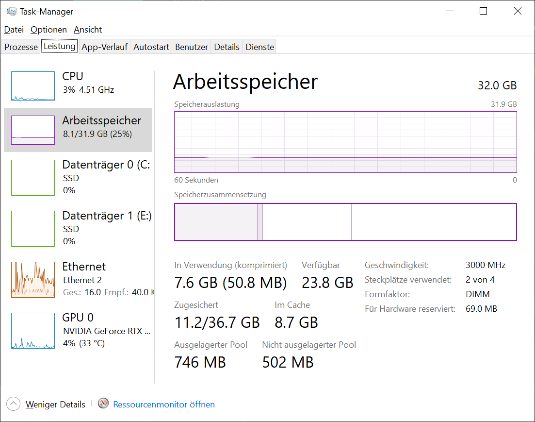Click the Ressourcenmonitor öffnen link
The image size is (535, 422).
pos(164,405)
